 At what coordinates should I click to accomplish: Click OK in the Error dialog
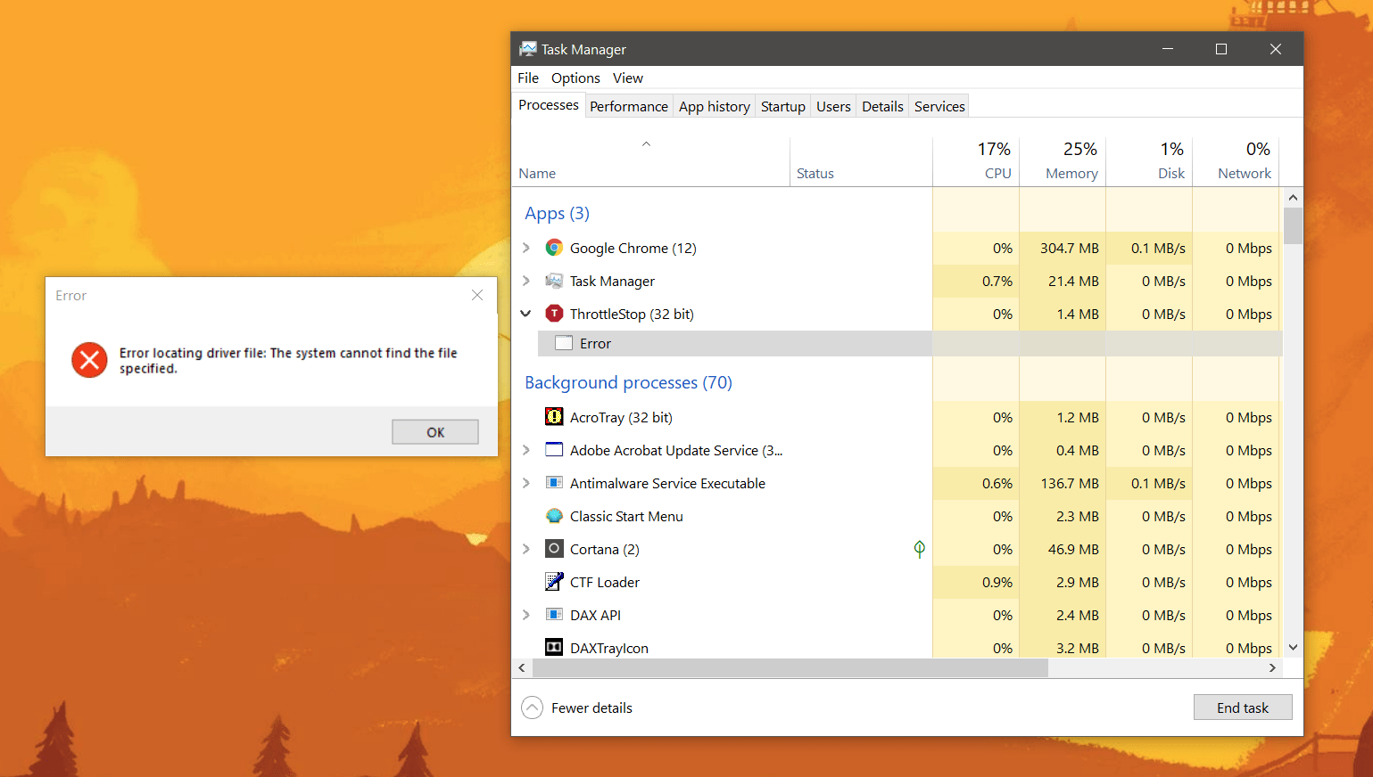click(x=435, y=432)
